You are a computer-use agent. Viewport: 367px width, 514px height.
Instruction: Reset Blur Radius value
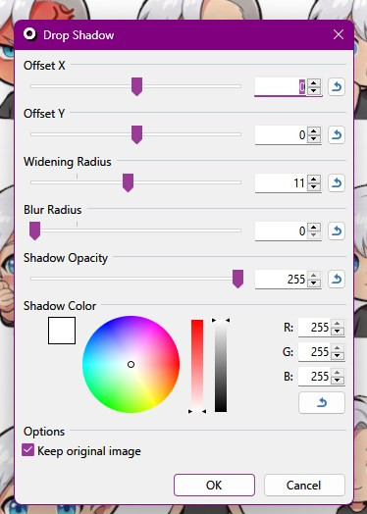pos(337,231)
